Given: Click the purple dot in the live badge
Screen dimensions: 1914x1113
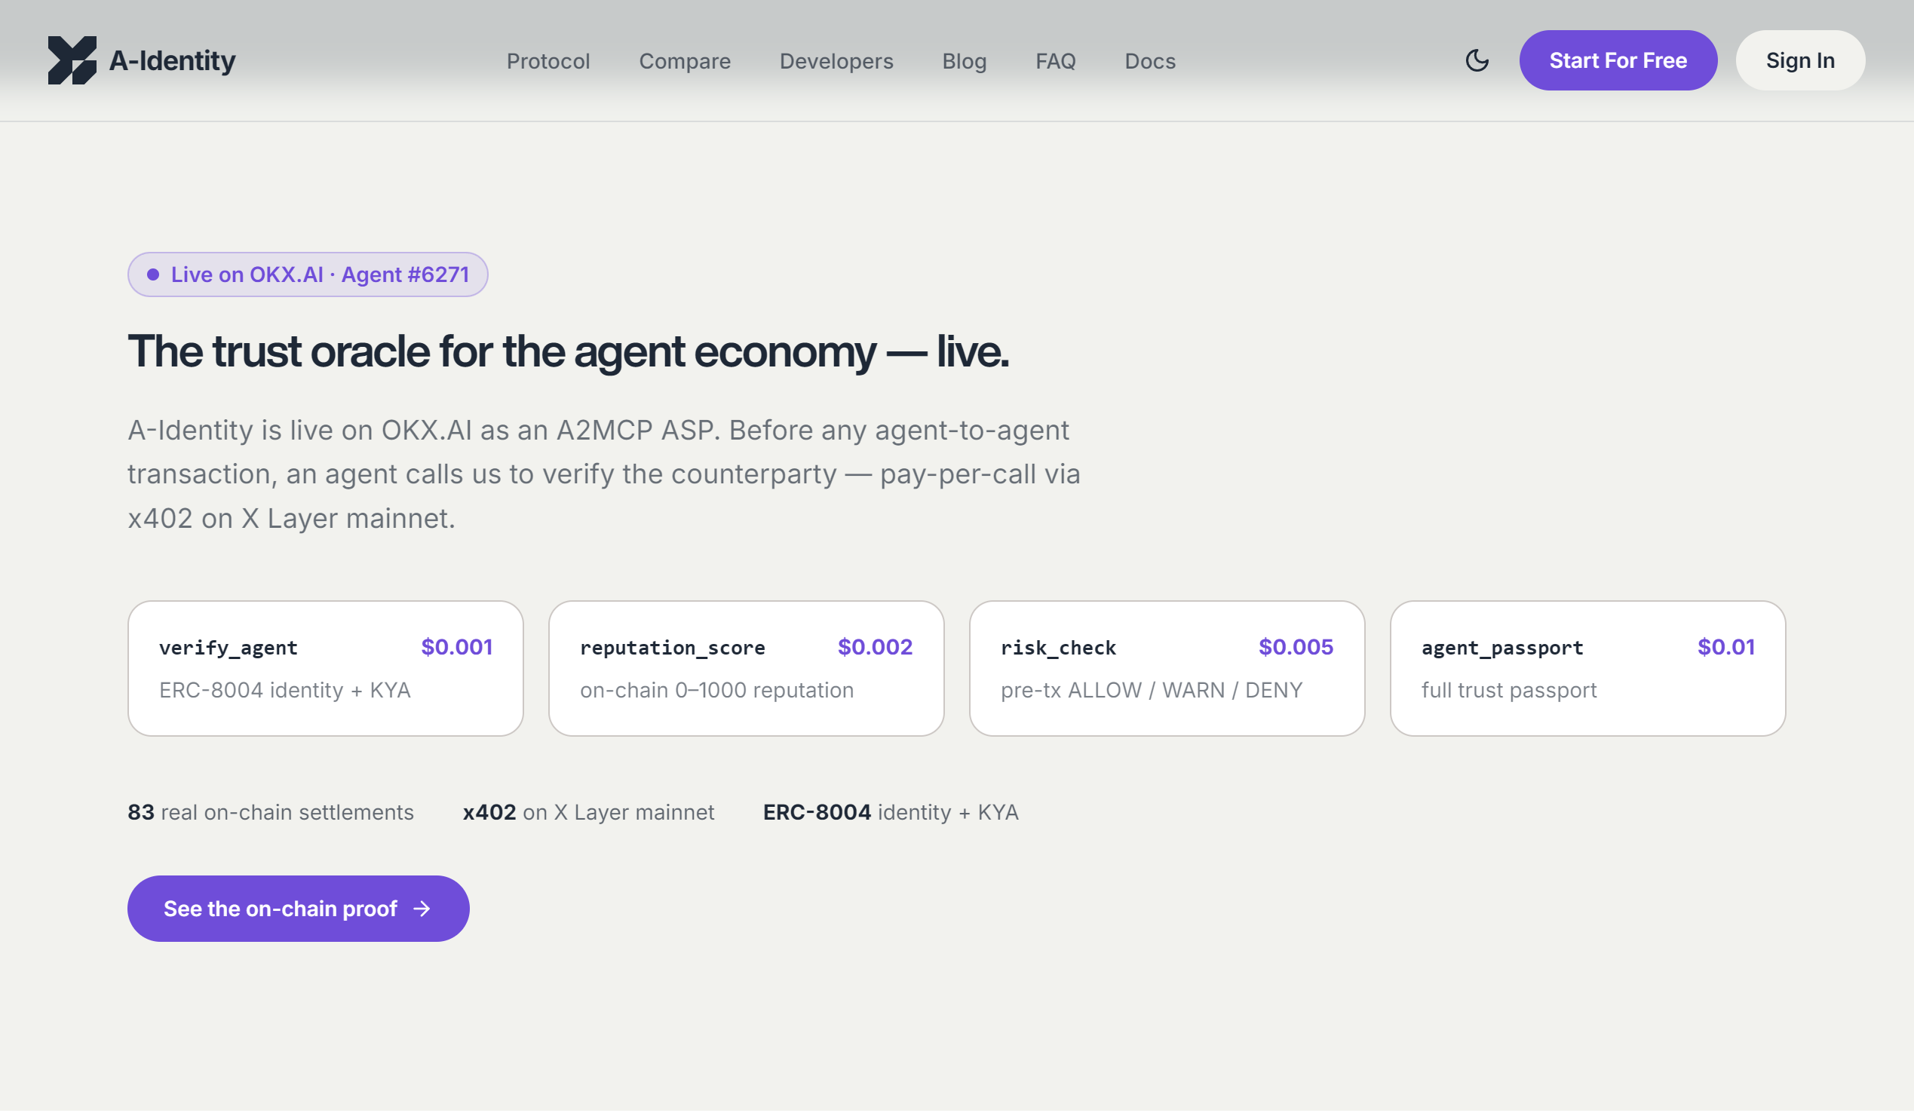Looking at the screenshot, I should (152, 274).
